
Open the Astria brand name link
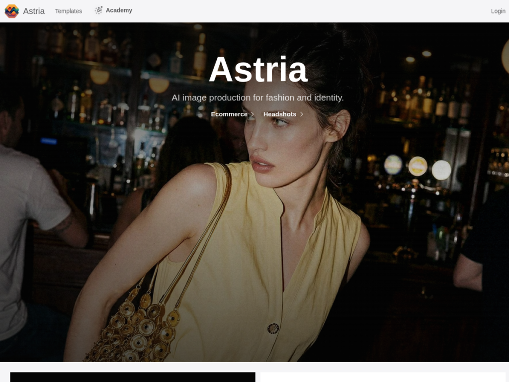[34, 11]
